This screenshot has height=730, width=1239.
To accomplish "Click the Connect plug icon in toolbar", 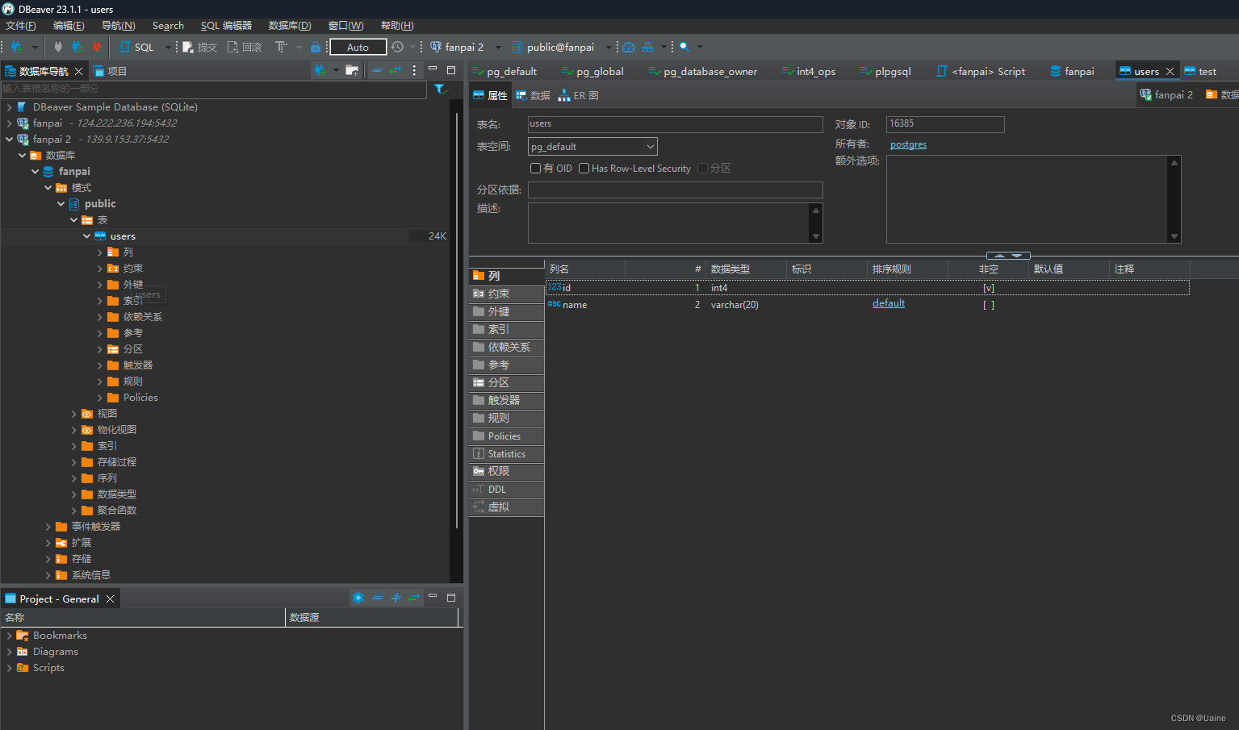I will tap(58, 47).
